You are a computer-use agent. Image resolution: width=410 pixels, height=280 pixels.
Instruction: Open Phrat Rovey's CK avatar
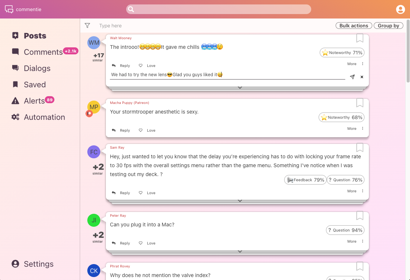click(94, 271)
